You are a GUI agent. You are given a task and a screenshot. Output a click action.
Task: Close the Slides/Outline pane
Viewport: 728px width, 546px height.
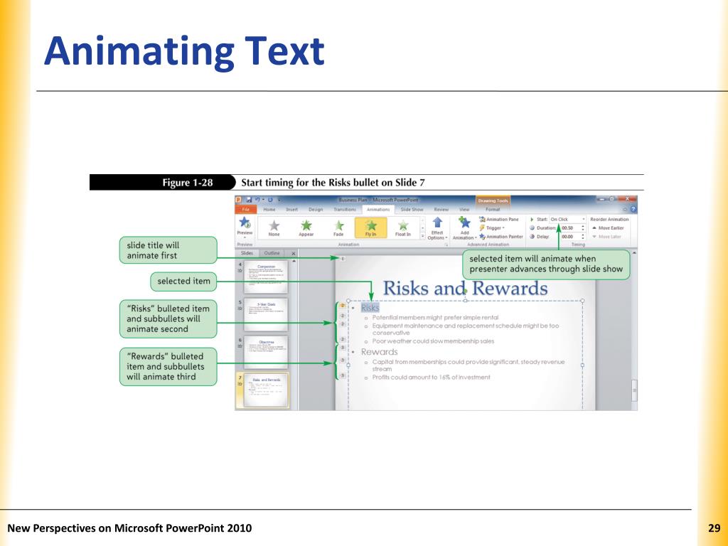pyautogui.click(x=294, y=254)
